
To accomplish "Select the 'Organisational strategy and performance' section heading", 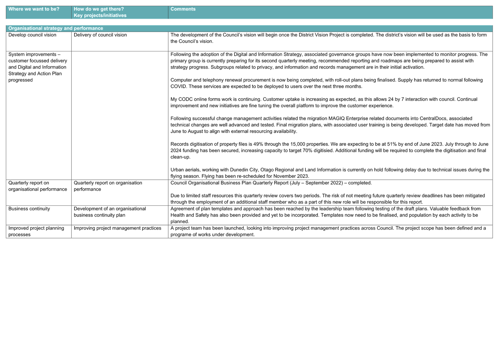I will coord(56,28).
